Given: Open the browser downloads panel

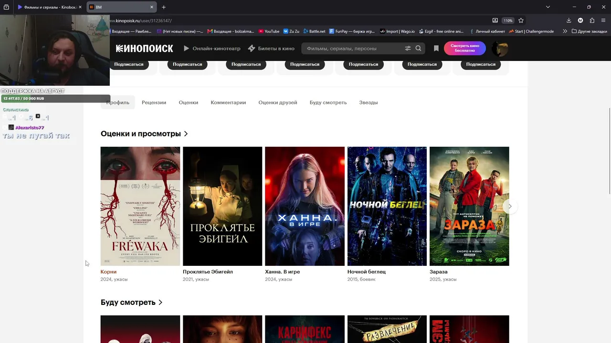Looking at the screenshot, I should (x=569, y=20).
